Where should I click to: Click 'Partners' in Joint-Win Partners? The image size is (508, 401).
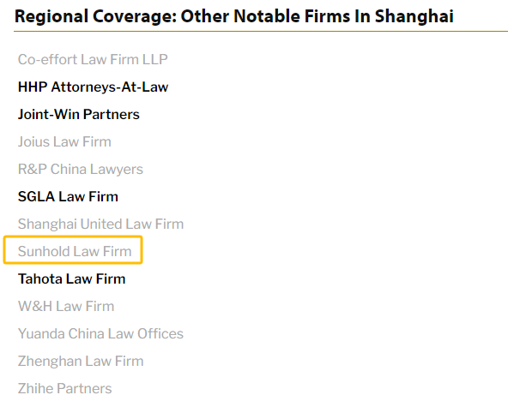(112, 115)
